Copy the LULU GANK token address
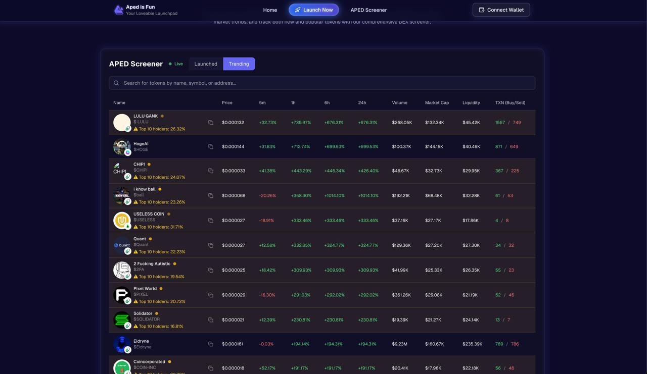 click(x=211, y=123)
